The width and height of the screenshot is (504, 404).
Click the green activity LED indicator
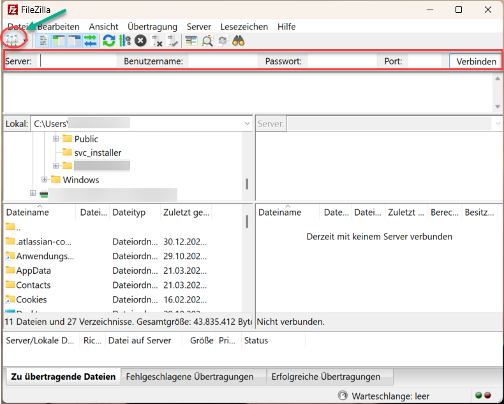478,395
